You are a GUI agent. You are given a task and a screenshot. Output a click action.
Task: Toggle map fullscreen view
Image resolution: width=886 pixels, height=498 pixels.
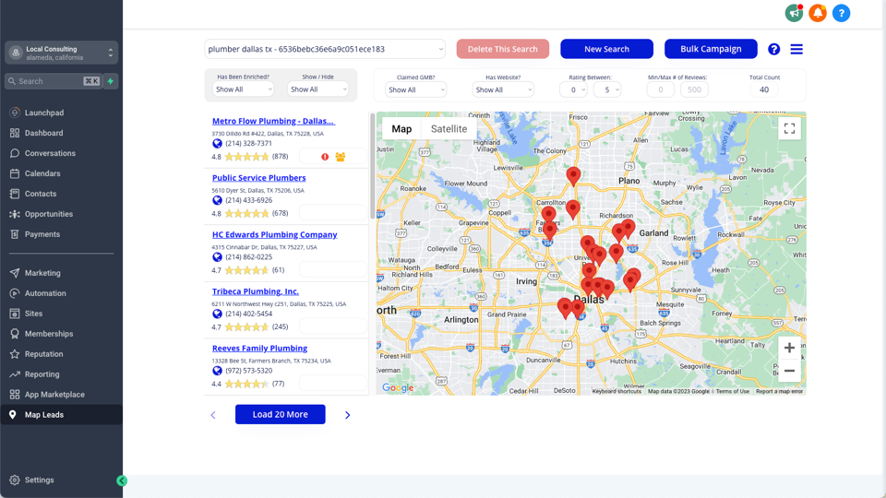click(x=789, y=129)
